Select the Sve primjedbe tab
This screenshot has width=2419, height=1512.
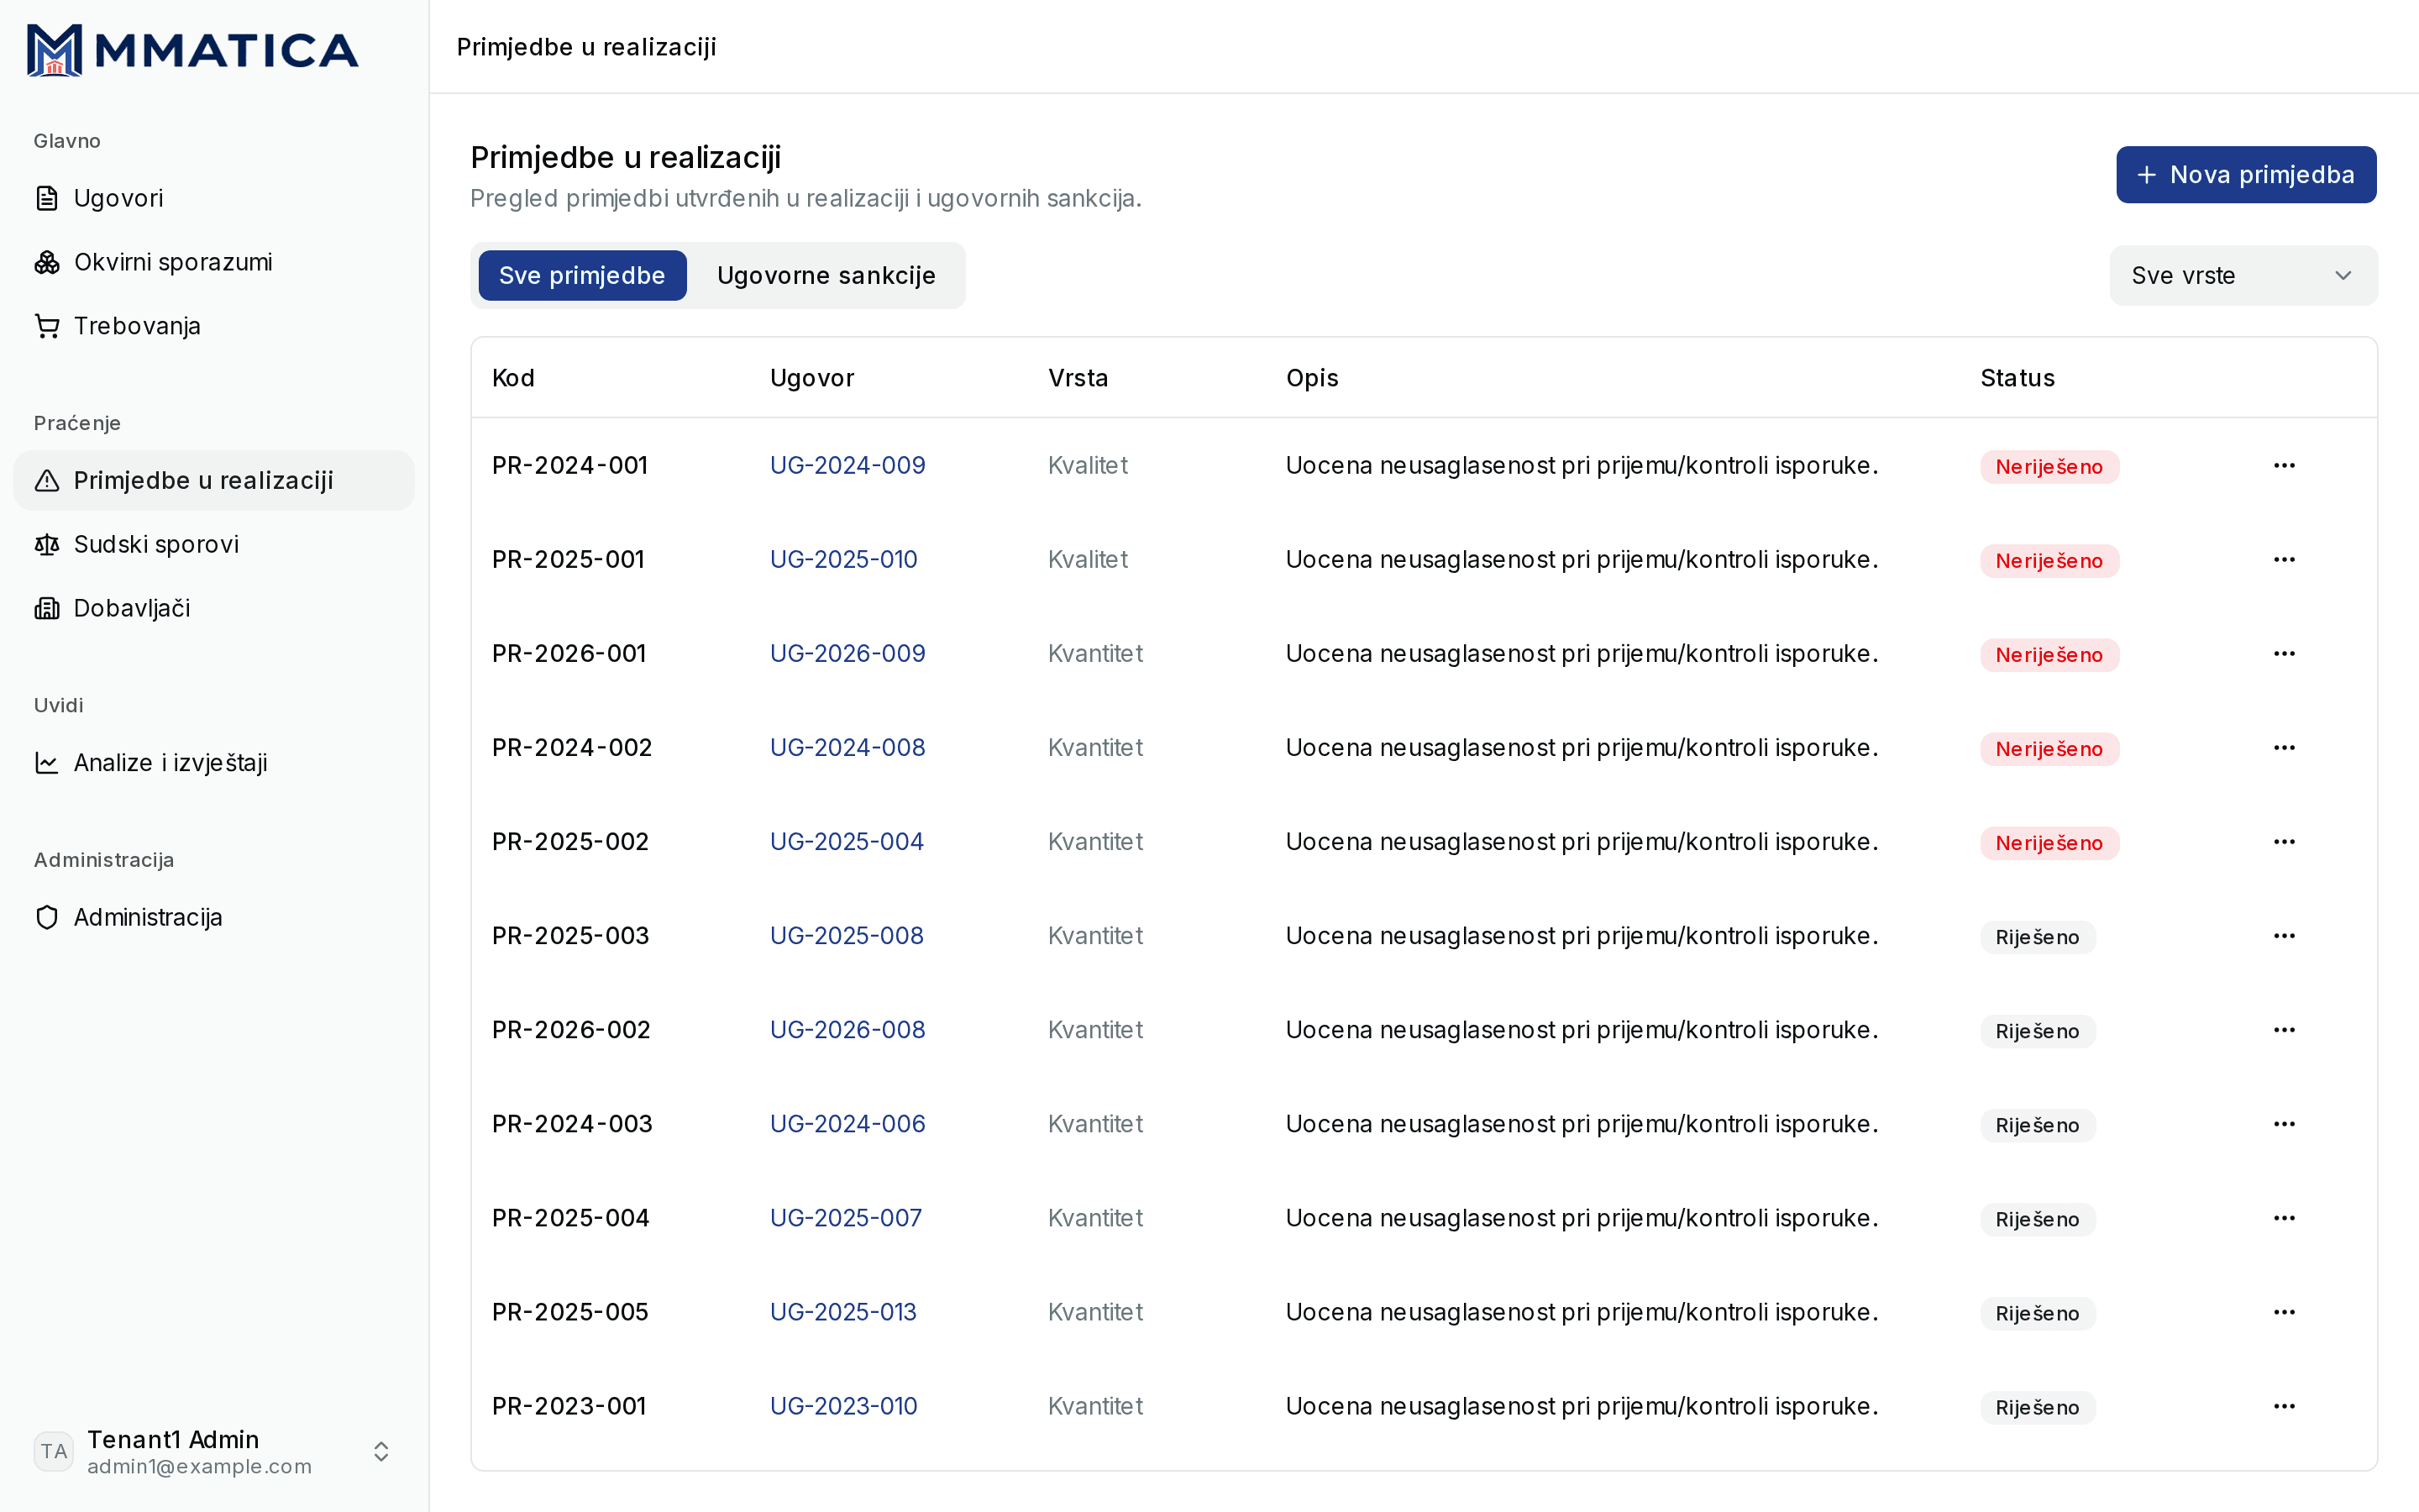(582, 276)
